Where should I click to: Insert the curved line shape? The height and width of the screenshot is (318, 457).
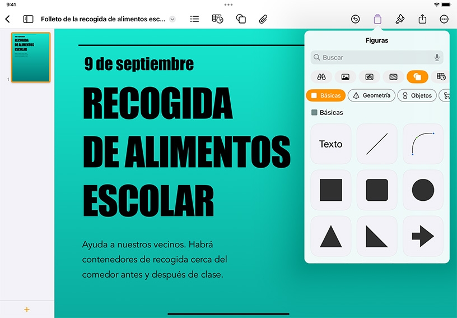(x=423, y=144)
